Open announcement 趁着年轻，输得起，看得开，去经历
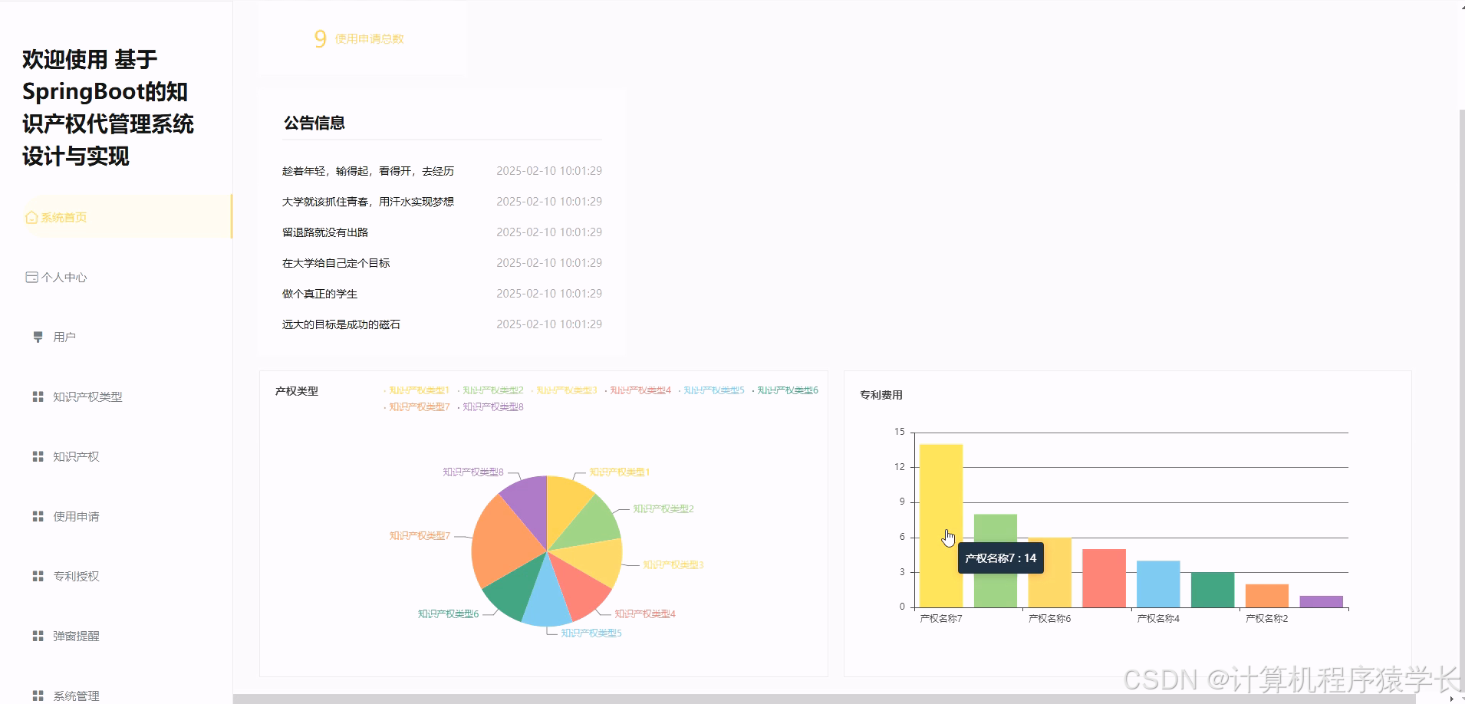This screenshot has height=704, width=1465. click(x=368, y=171)
